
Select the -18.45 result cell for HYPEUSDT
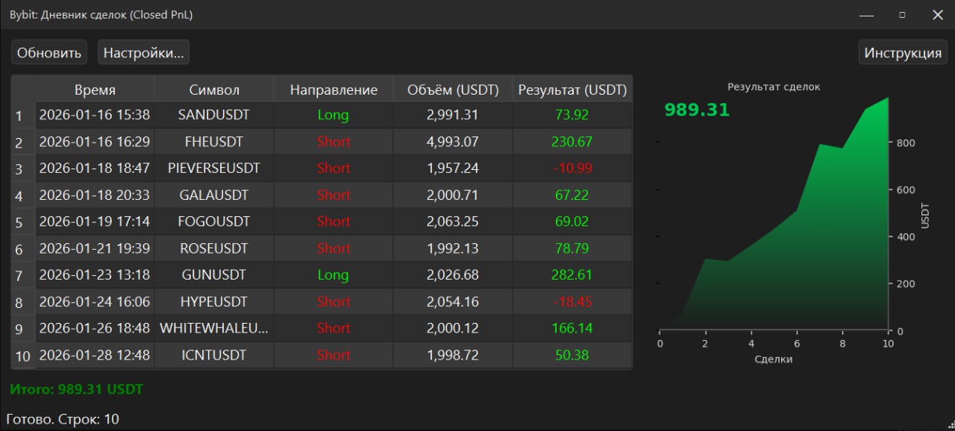[572, 302]
